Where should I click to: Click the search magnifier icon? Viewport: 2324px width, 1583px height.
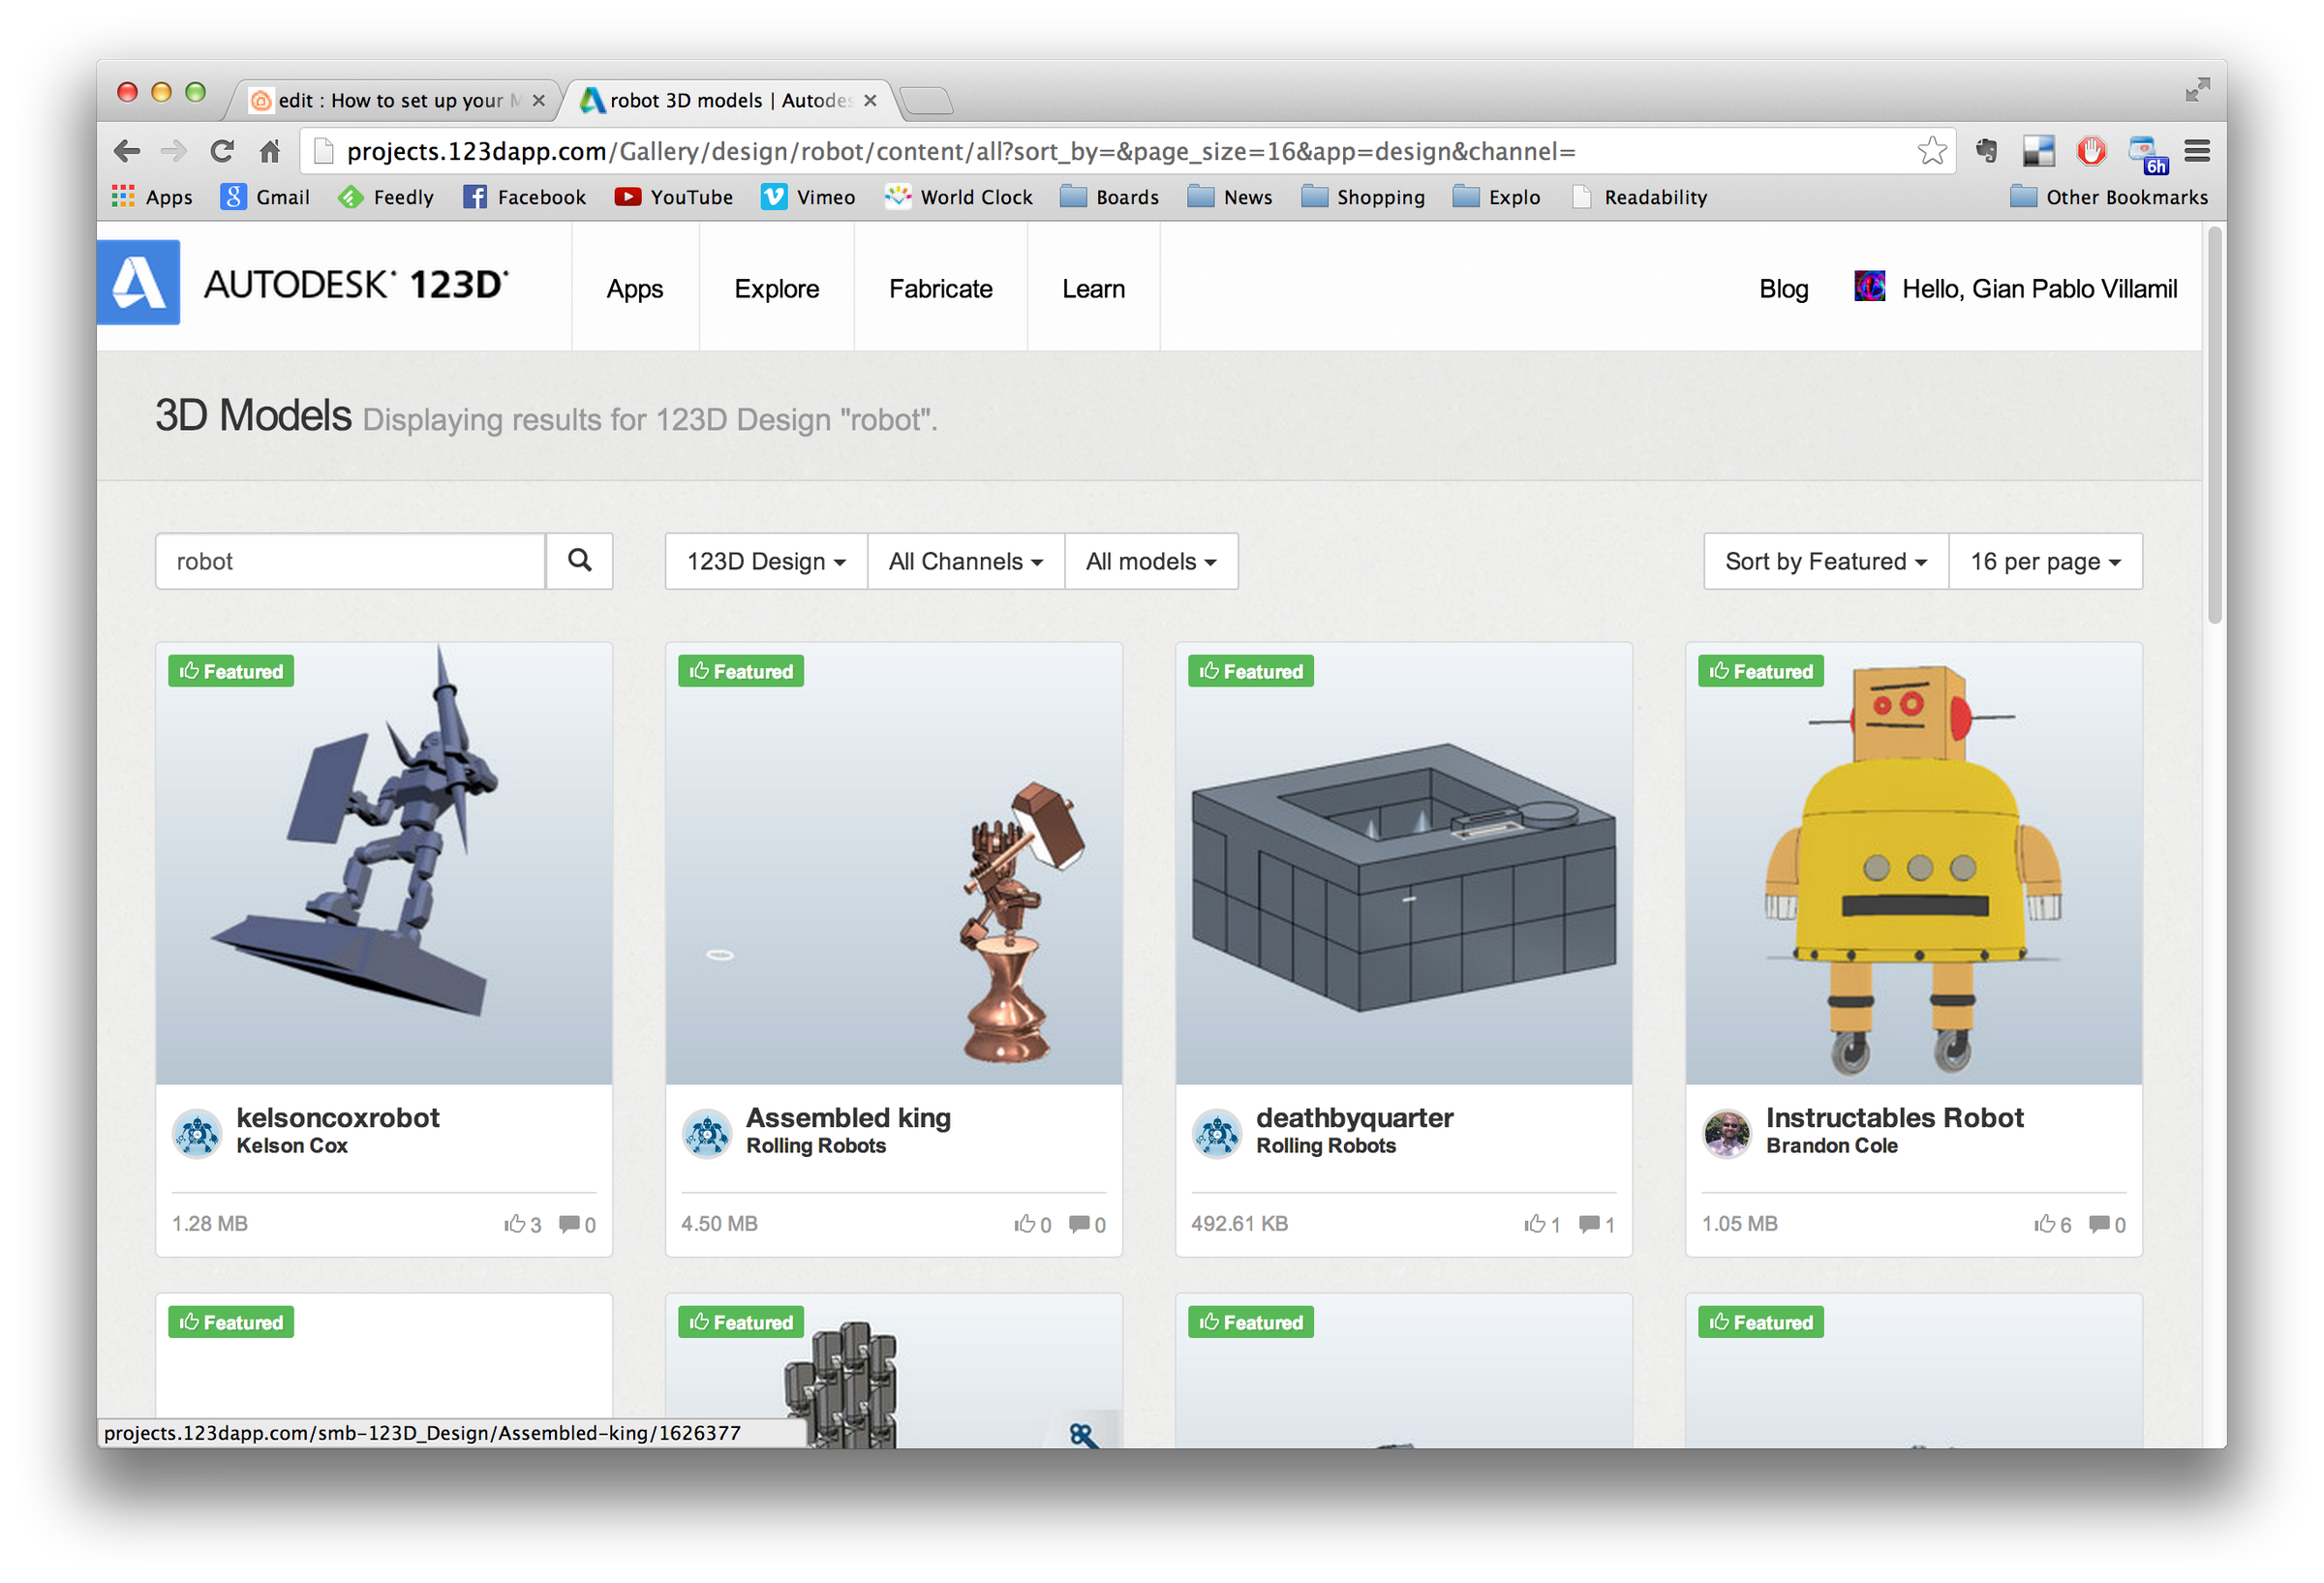point(580,561)
